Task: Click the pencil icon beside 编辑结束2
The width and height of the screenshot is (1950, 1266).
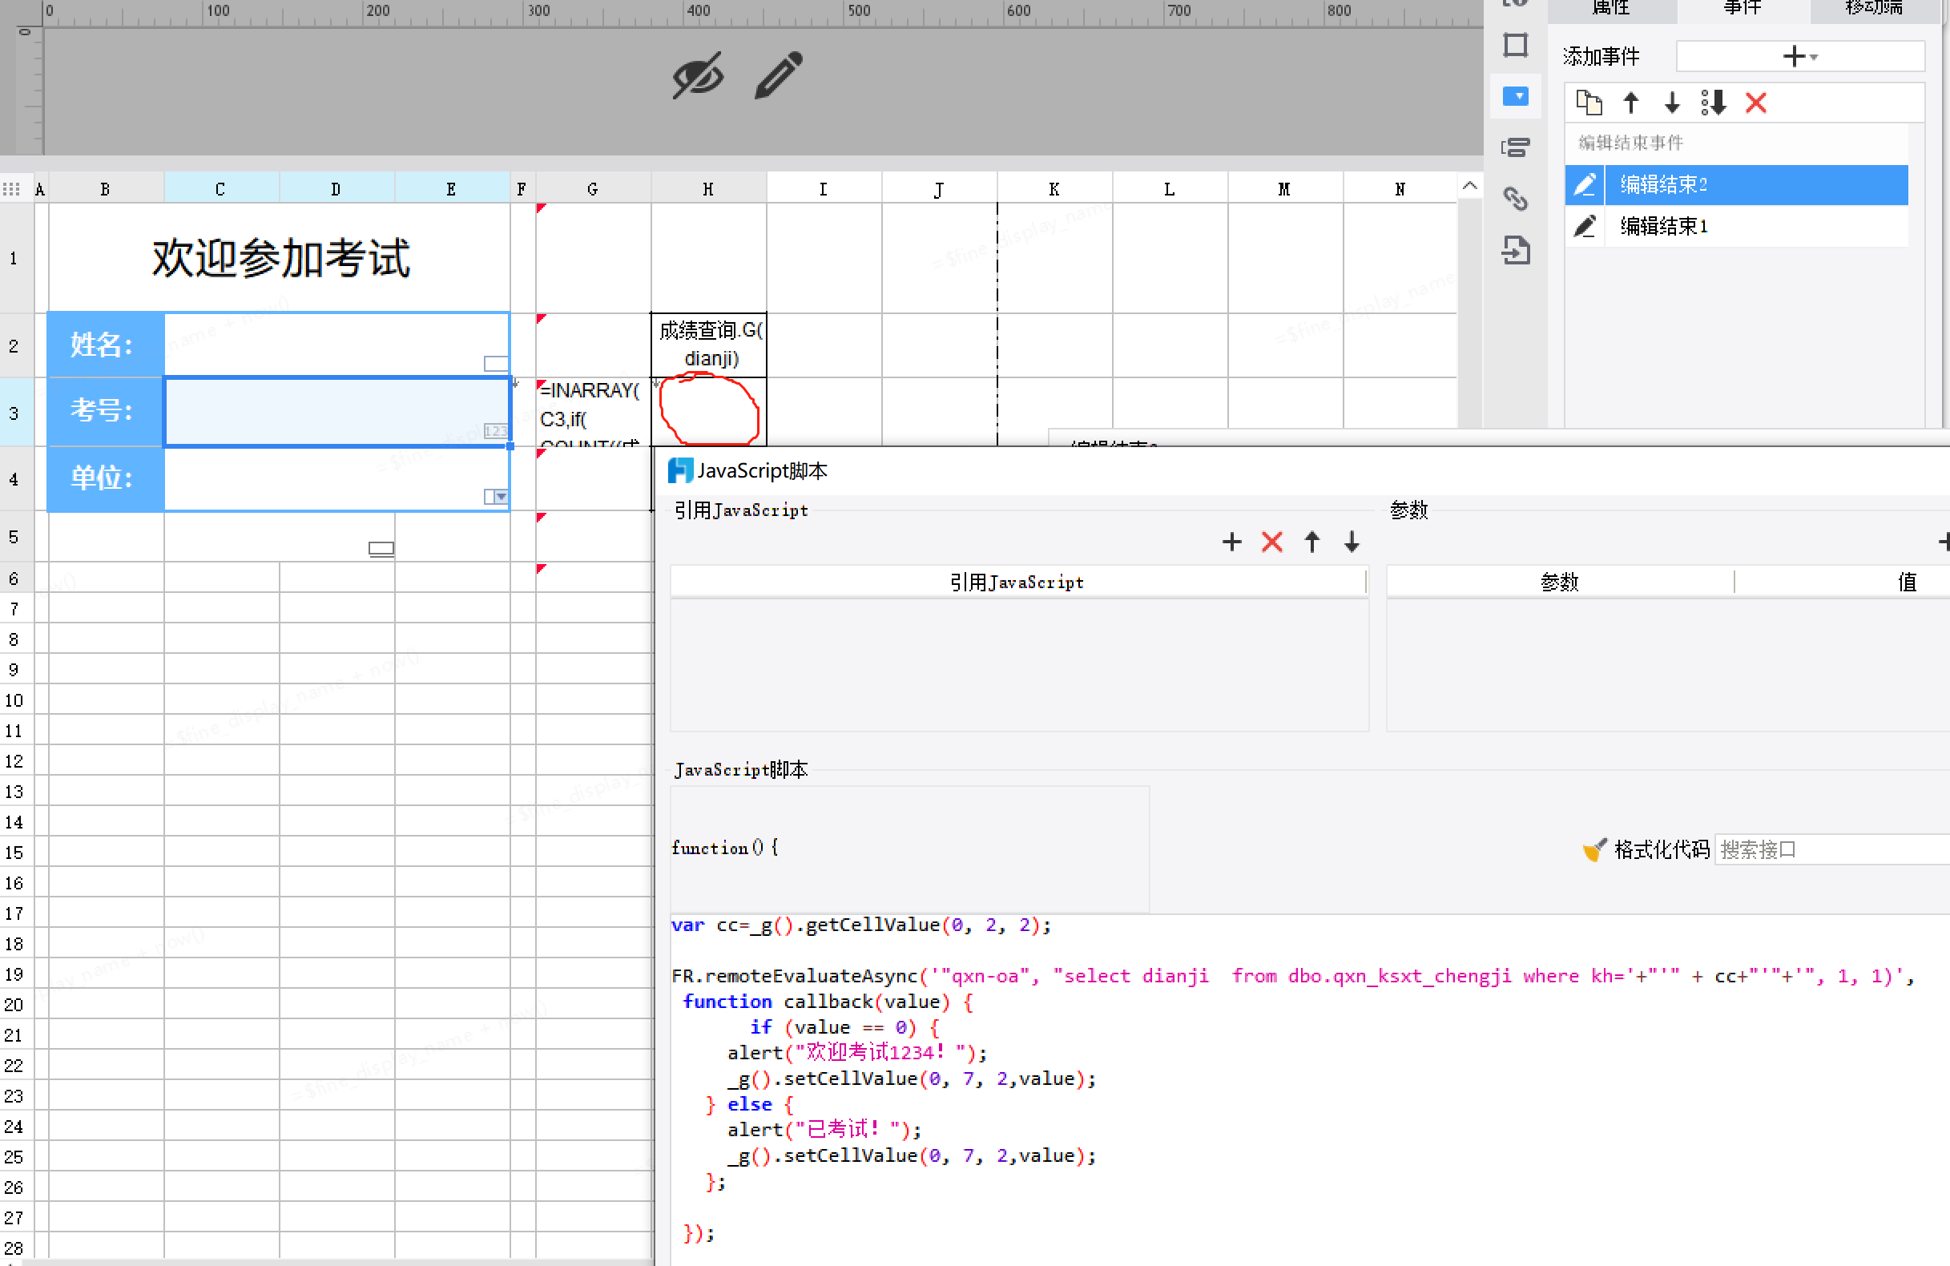Action: [1585, 185]
